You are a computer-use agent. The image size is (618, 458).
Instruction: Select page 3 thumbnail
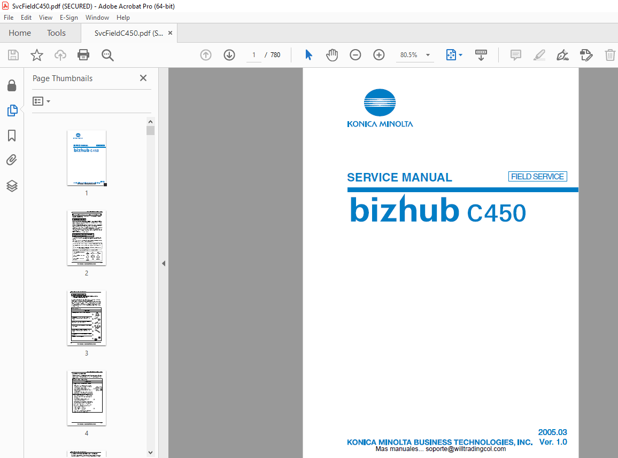pos(87,318)
